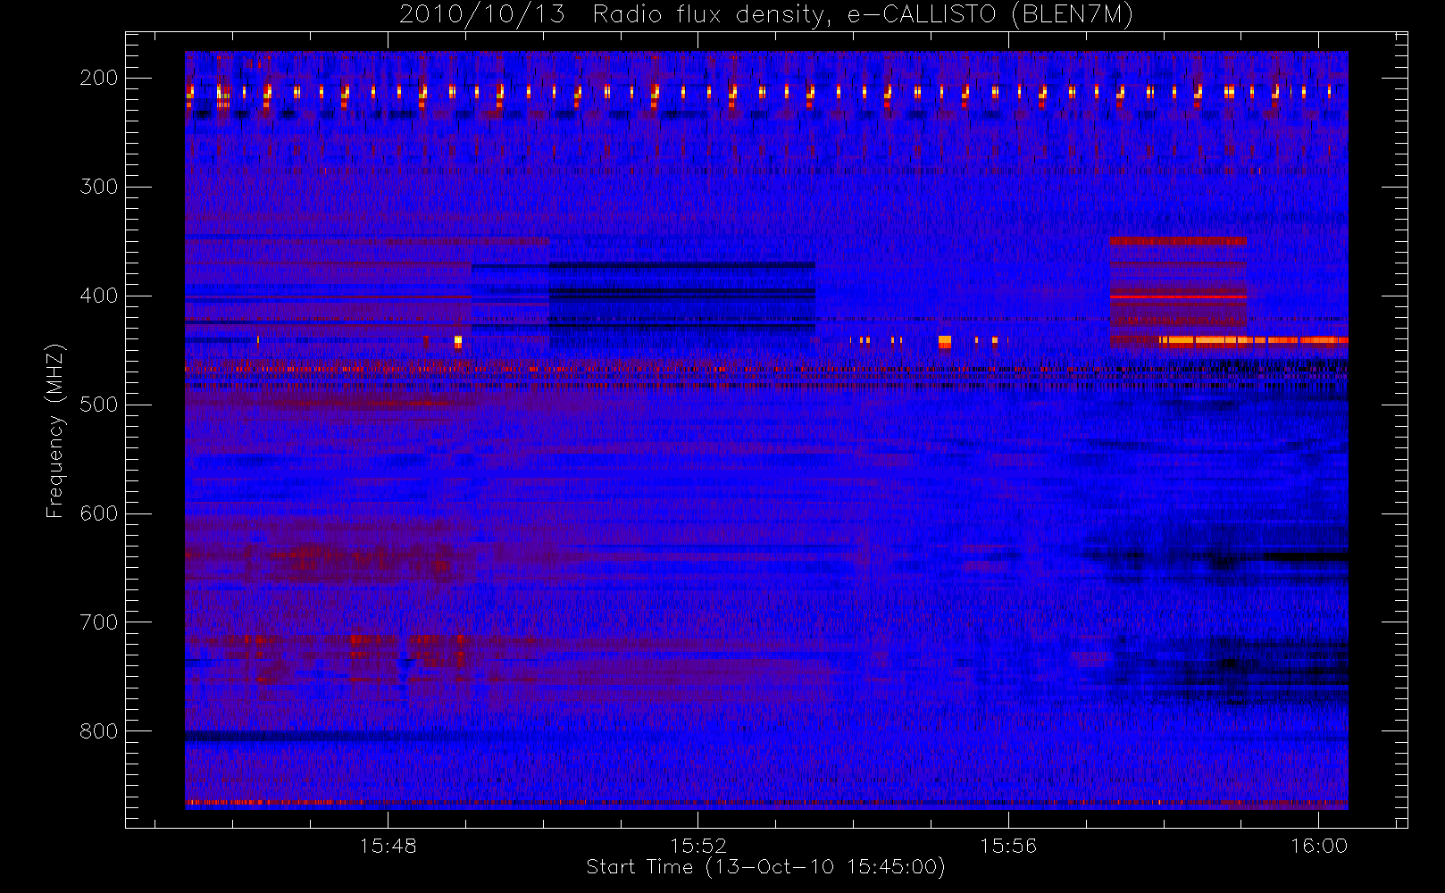Click the 600 frequency tick label
The image size is (1445, 893).
coord(99,513)
